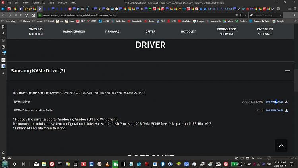The image size is (298, 168).
Task: Open the calculator from the taskbar
Action: click(75, 164)
